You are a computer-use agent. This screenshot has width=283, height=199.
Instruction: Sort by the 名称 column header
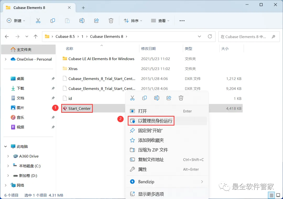(x=69, y=49)
